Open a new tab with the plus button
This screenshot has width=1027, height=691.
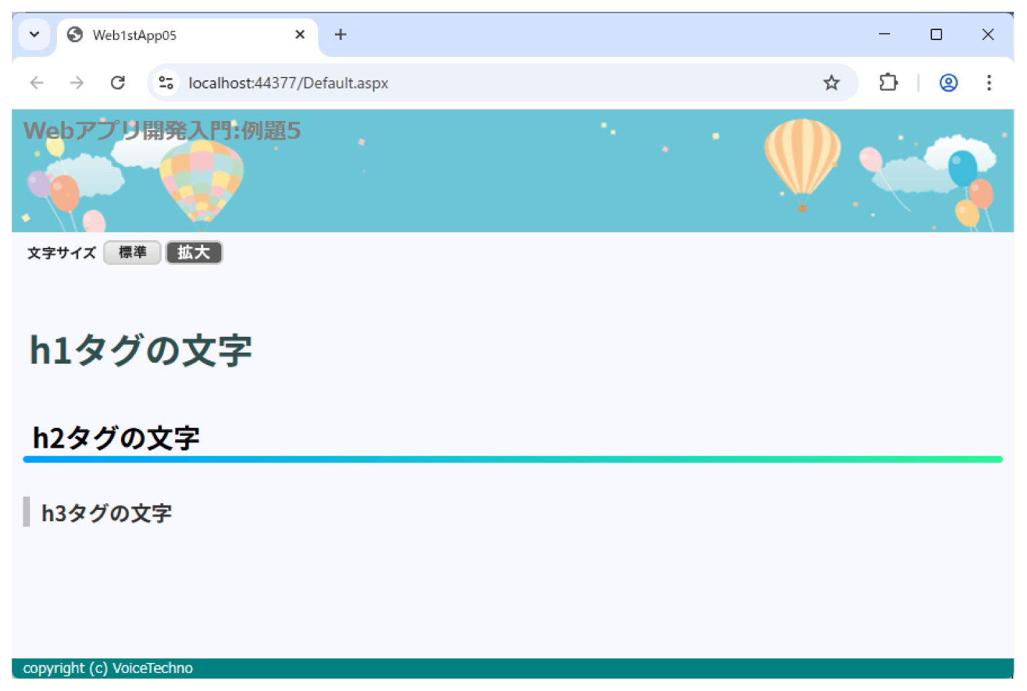340,35
